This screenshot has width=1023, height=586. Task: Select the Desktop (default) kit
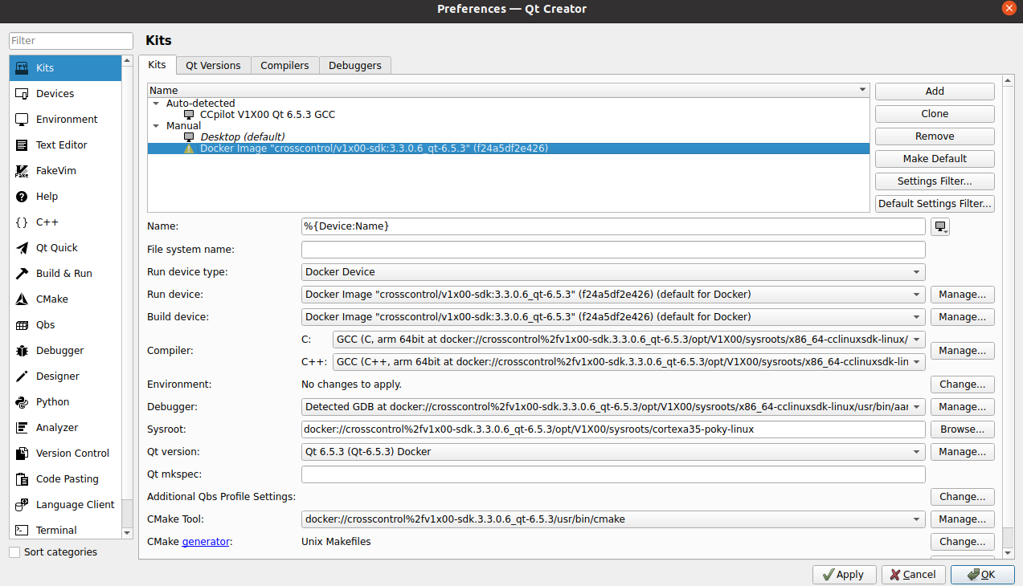(242, 137)
